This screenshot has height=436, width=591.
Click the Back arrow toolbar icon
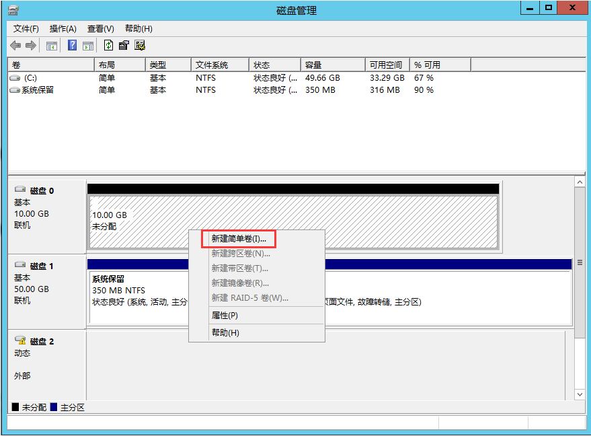[x=15, y=46]
